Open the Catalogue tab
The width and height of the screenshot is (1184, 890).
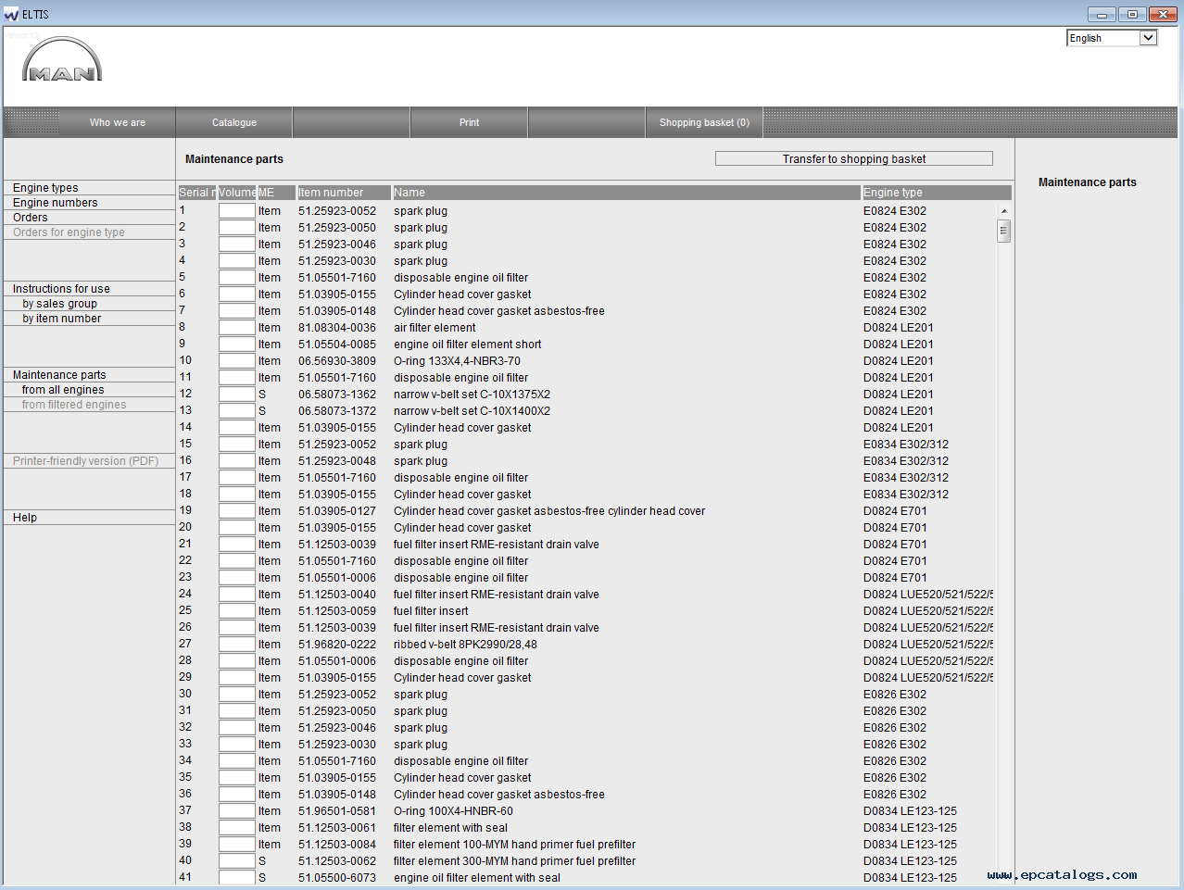(x=234, y=122)
